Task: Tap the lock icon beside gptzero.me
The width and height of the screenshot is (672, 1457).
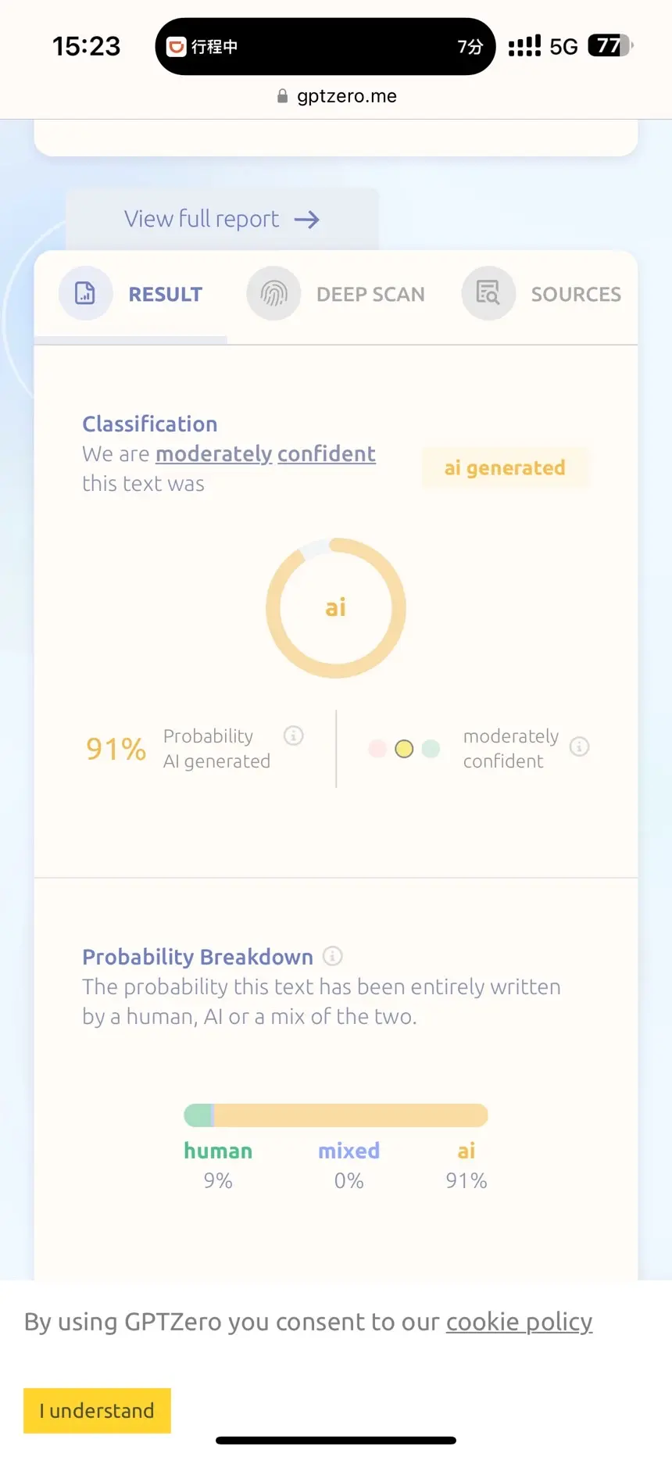Action: [282, 96]
